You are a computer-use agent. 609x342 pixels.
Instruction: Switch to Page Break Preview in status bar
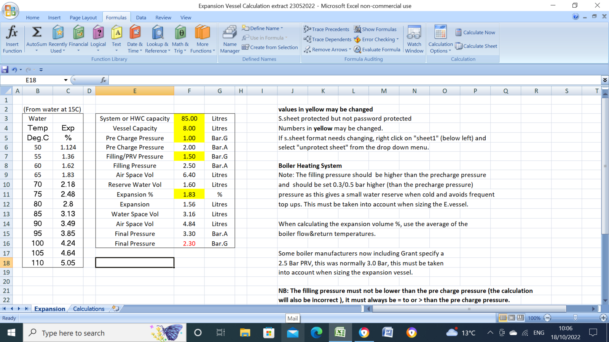tap(520, 318)
